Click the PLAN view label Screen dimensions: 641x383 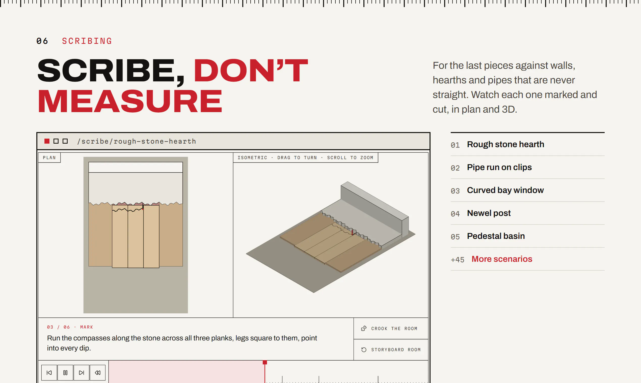[x=49, y=158]
